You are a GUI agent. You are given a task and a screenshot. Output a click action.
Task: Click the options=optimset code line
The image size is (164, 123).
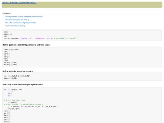[x=40, y=38]
